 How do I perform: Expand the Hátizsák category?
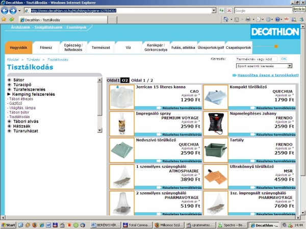coord(9,126)
